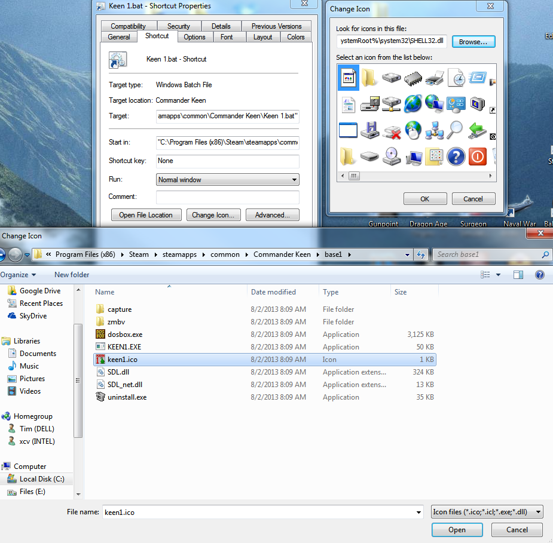Open the Colors tab
The image size is (553, 543).
(x=295, y=36)
